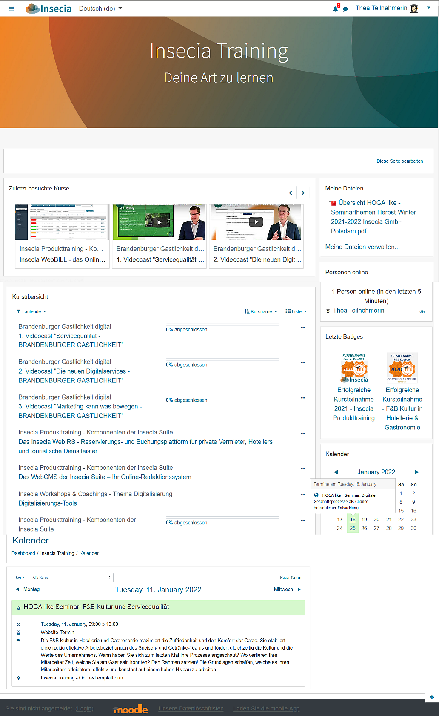Image resolution: width=439 pixels, height=716 pixels.
Task: Open the notifications bell
Action: click(x=336, y=8)
